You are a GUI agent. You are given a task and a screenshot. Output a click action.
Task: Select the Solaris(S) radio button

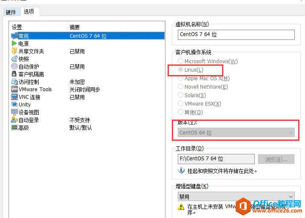coord(180,95)
